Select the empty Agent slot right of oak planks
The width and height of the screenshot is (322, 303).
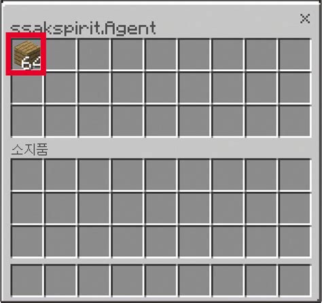tap(60, 55)
